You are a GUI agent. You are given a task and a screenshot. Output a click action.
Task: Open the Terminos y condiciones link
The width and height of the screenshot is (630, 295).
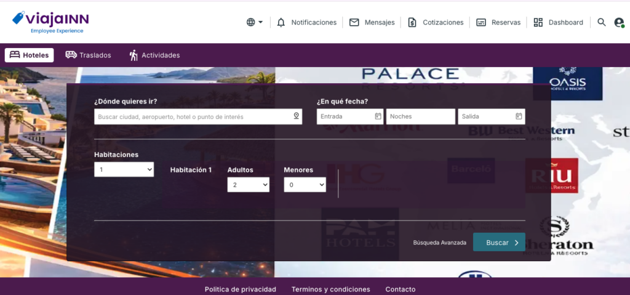pyautogui.click(x=330, y=289)
